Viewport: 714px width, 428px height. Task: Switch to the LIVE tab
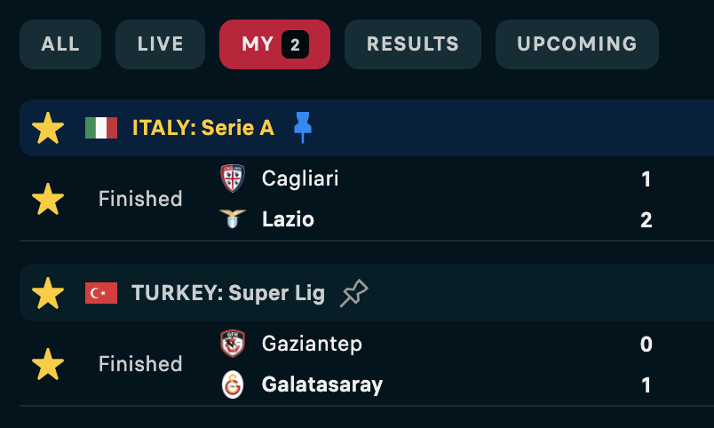160,44
